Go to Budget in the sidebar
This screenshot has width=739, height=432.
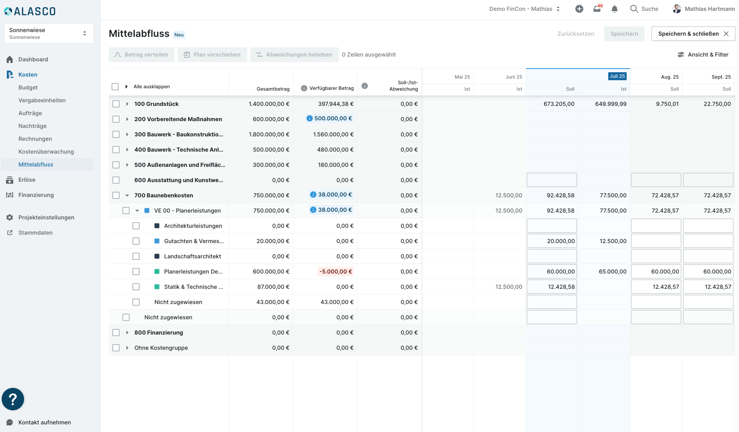28,87
